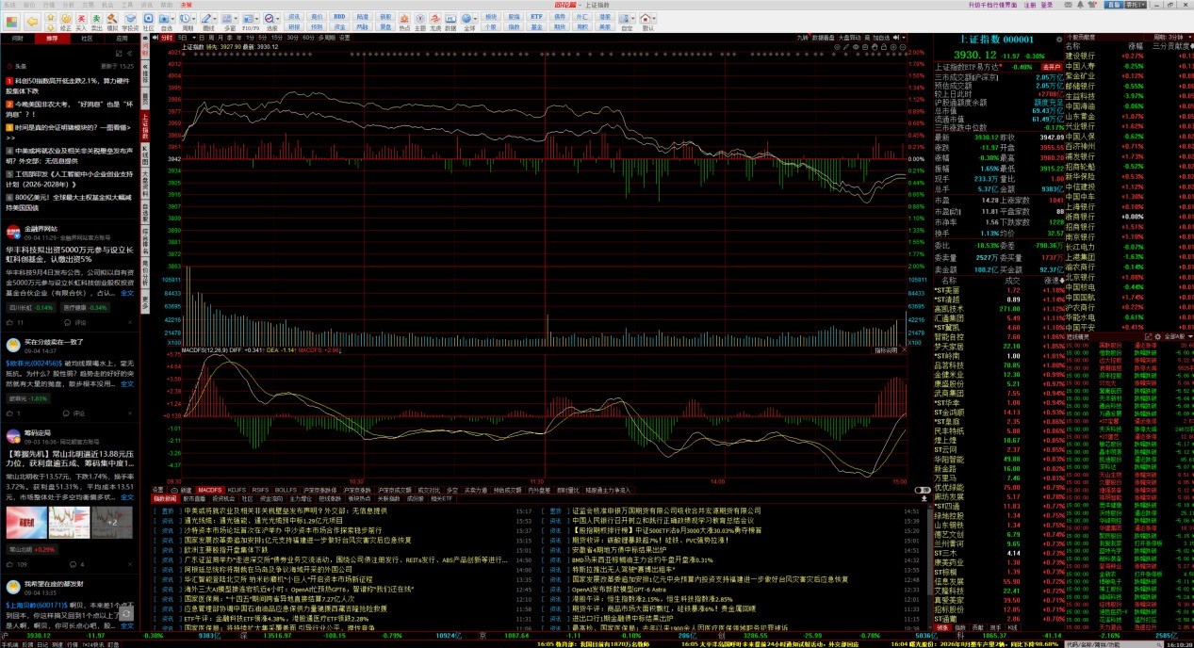
Task: Open the 主题 themes icon
Action: click(x=419, y=21)
